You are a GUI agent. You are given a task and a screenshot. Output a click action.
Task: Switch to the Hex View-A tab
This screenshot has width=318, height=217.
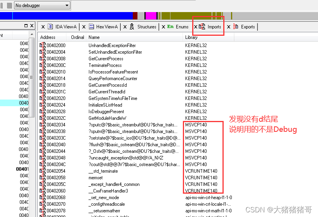107,27
